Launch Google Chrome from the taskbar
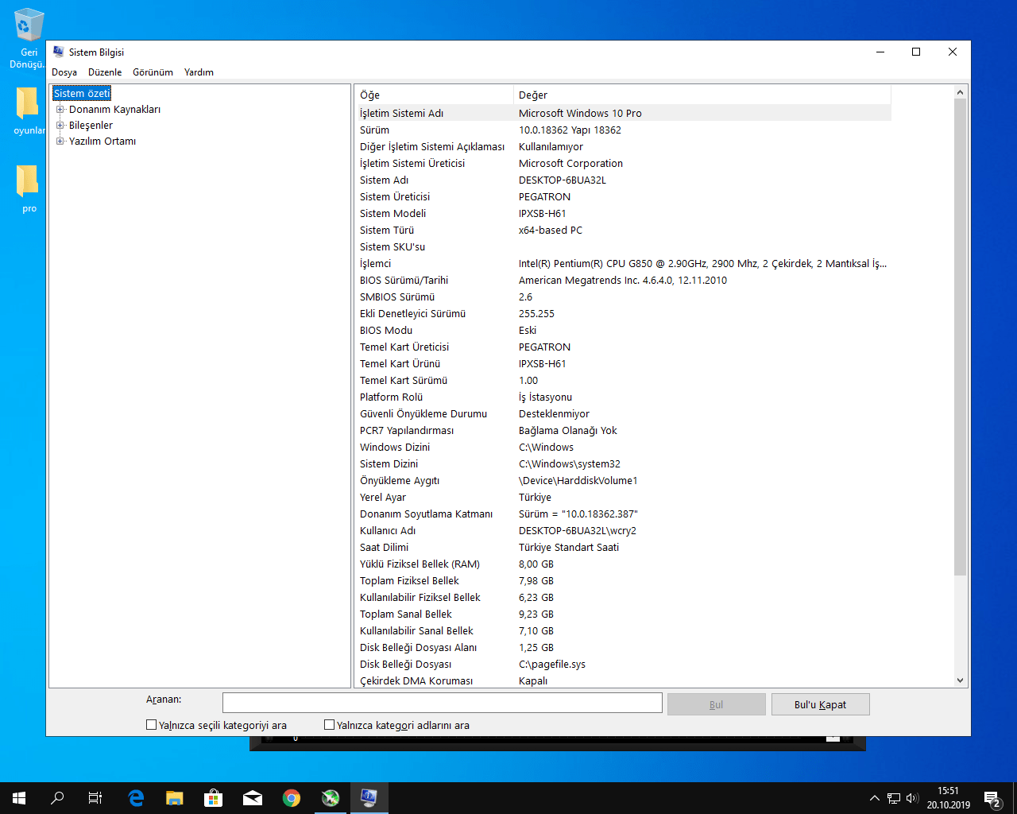1017x814 pixels. [292, 798]
